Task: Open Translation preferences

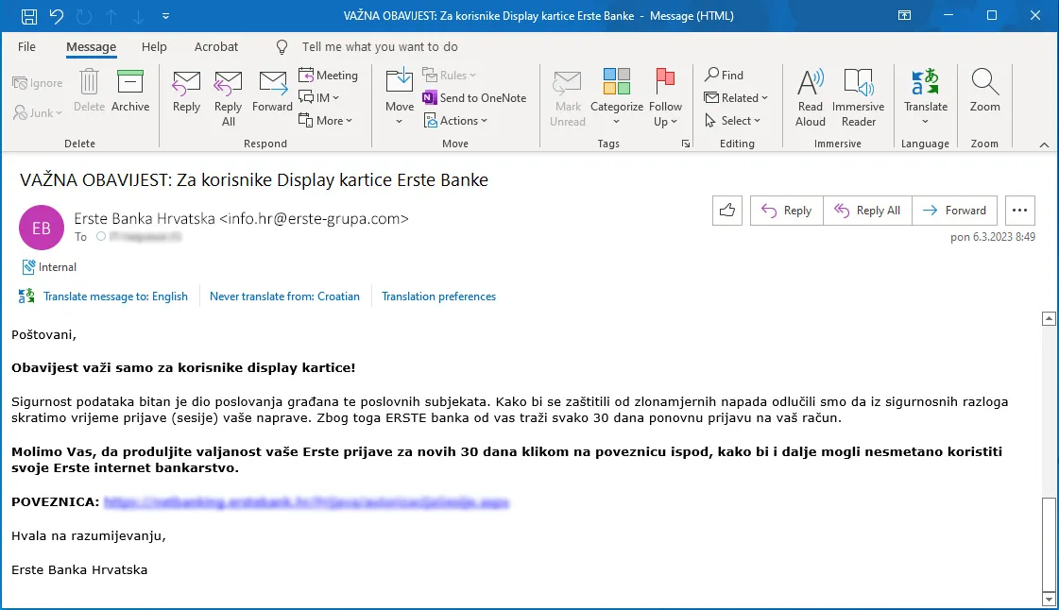Action: (x=438, y=297)
